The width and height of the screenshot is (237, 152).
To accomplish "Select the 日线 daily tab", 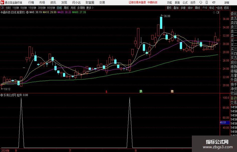I will [59, 8].
